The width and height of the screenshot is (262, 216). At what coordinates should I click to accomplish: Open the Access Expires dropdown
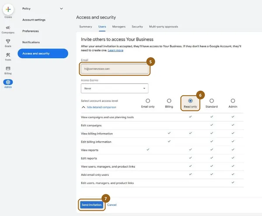(x=114, y=88)
